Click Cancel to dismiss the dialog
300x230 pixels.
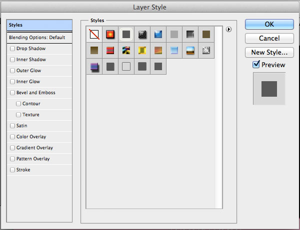[x=269, y=38]
